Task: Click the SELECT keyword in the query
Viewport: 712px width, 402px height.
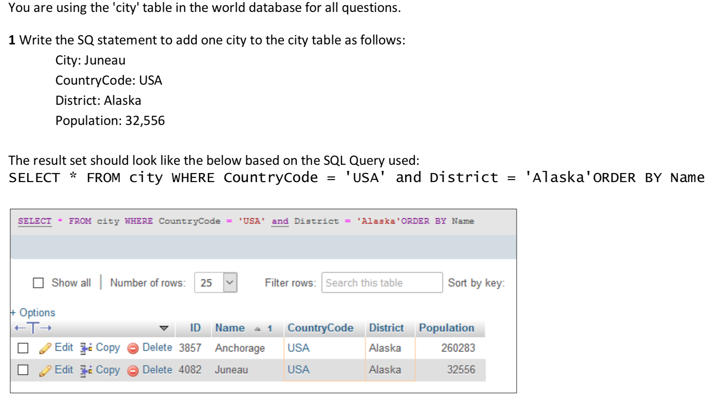Action: (35, 221)
